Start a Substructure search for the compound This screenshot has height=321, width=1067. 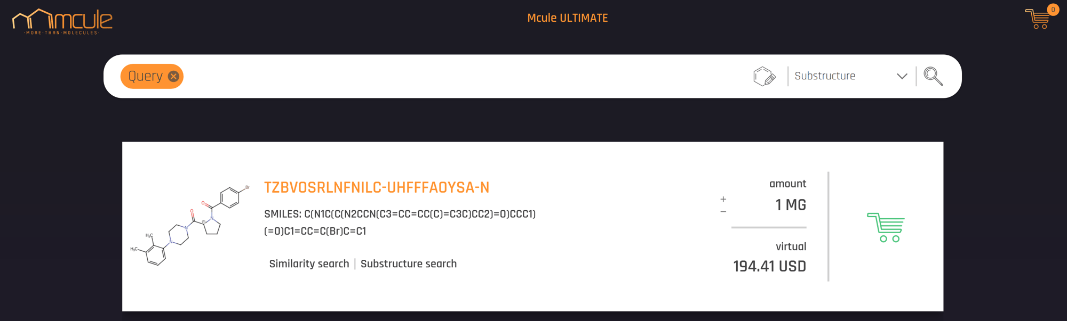409,264
